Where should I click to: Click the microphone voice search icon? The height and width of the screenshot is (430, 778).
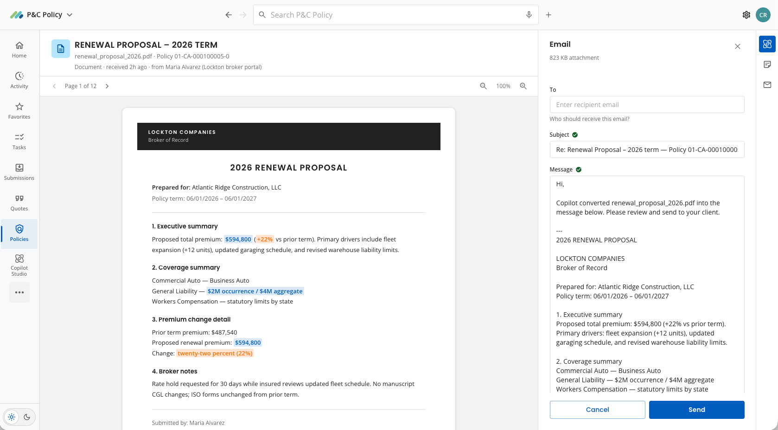[529, 15]
